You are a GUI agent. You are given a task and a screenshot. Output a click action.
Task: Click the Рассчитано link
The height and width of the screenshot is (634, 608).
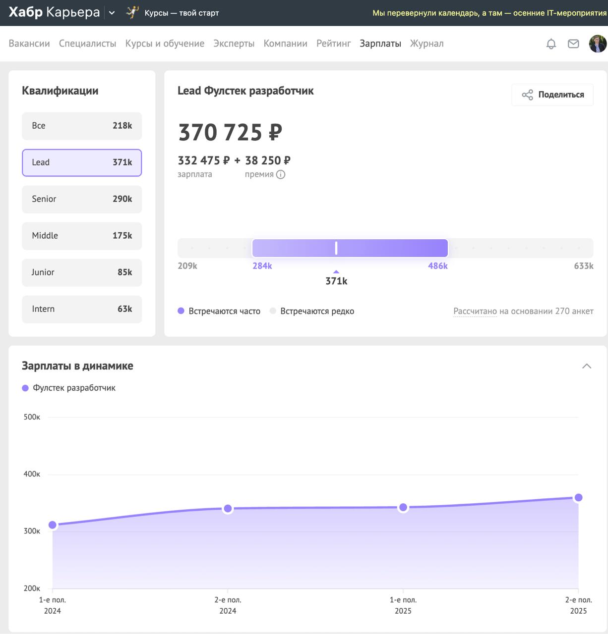(475, 311)
